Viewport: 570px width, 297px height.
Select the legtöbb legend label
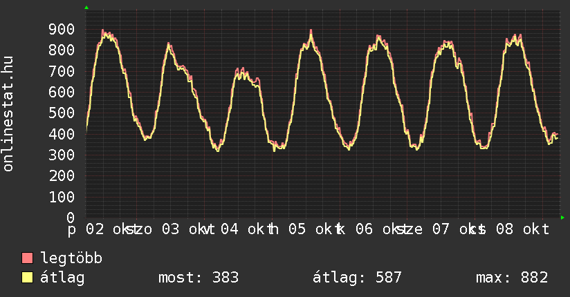tap(71, 258)
